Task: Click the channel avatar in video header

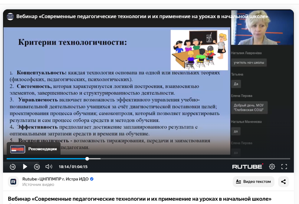Action: [10, 17]
